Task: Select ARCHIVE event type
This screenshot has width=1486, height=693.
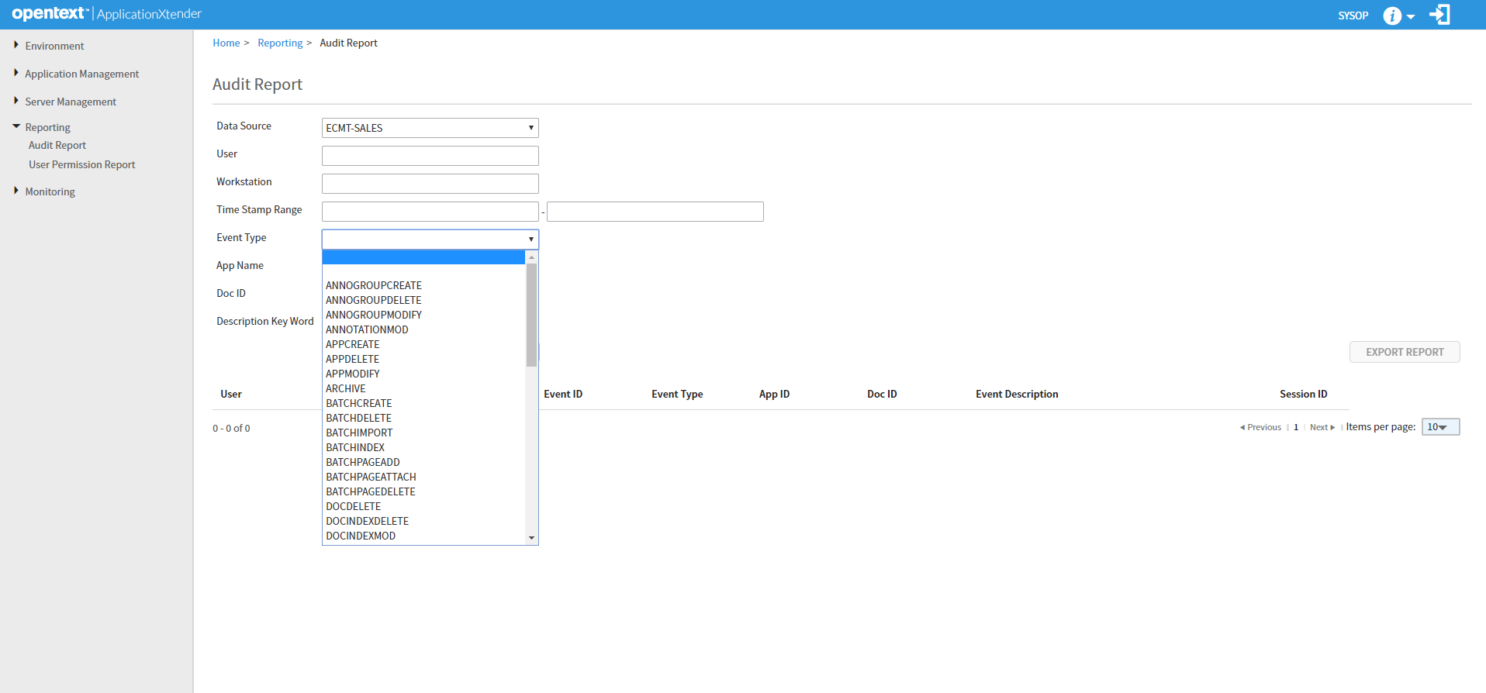Action: point(346,388)
